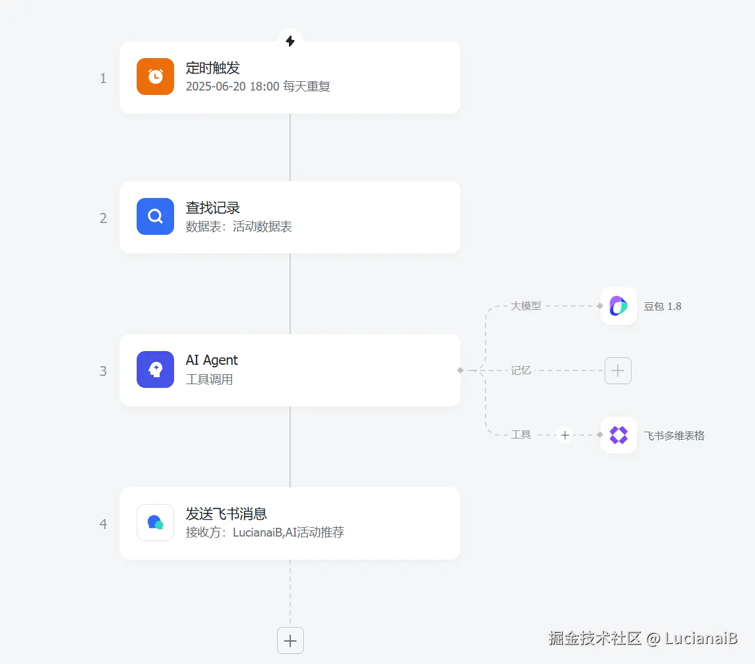Click the 豆包 1.8 model label
Screen dimensions: 755x664
click(x=663, y=306)
